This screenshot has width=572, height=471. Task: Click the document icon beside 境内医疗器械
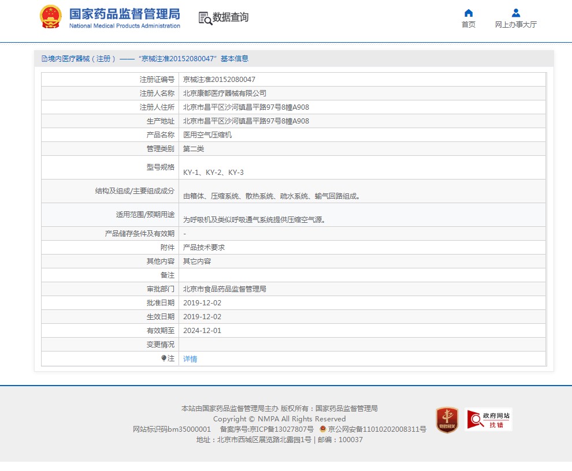click(44, 59)
